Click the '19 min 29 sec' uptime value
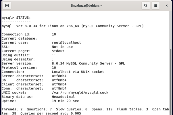Screen dimensions: 173x115 (x=65, y=101)
